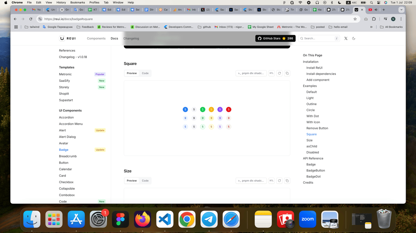This screenshot has width=416, height=233.
Task: Open the tailwind bookmarks folder
Action: (32, 27)
